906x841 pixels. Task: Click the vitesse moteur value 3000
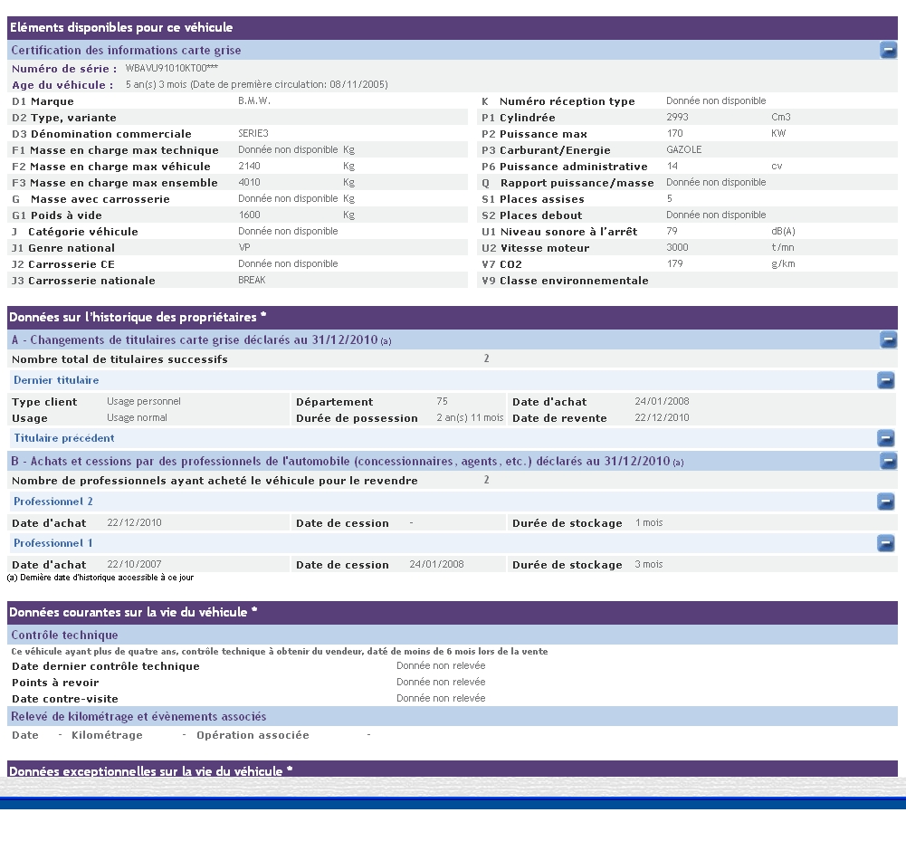(x=677, y=247)
